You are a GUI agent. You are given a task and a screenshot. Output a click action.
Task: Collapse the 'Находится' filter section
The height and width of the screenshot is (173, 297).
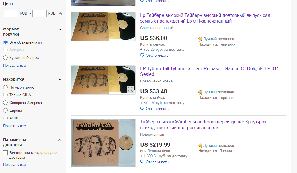coord(60,80)
